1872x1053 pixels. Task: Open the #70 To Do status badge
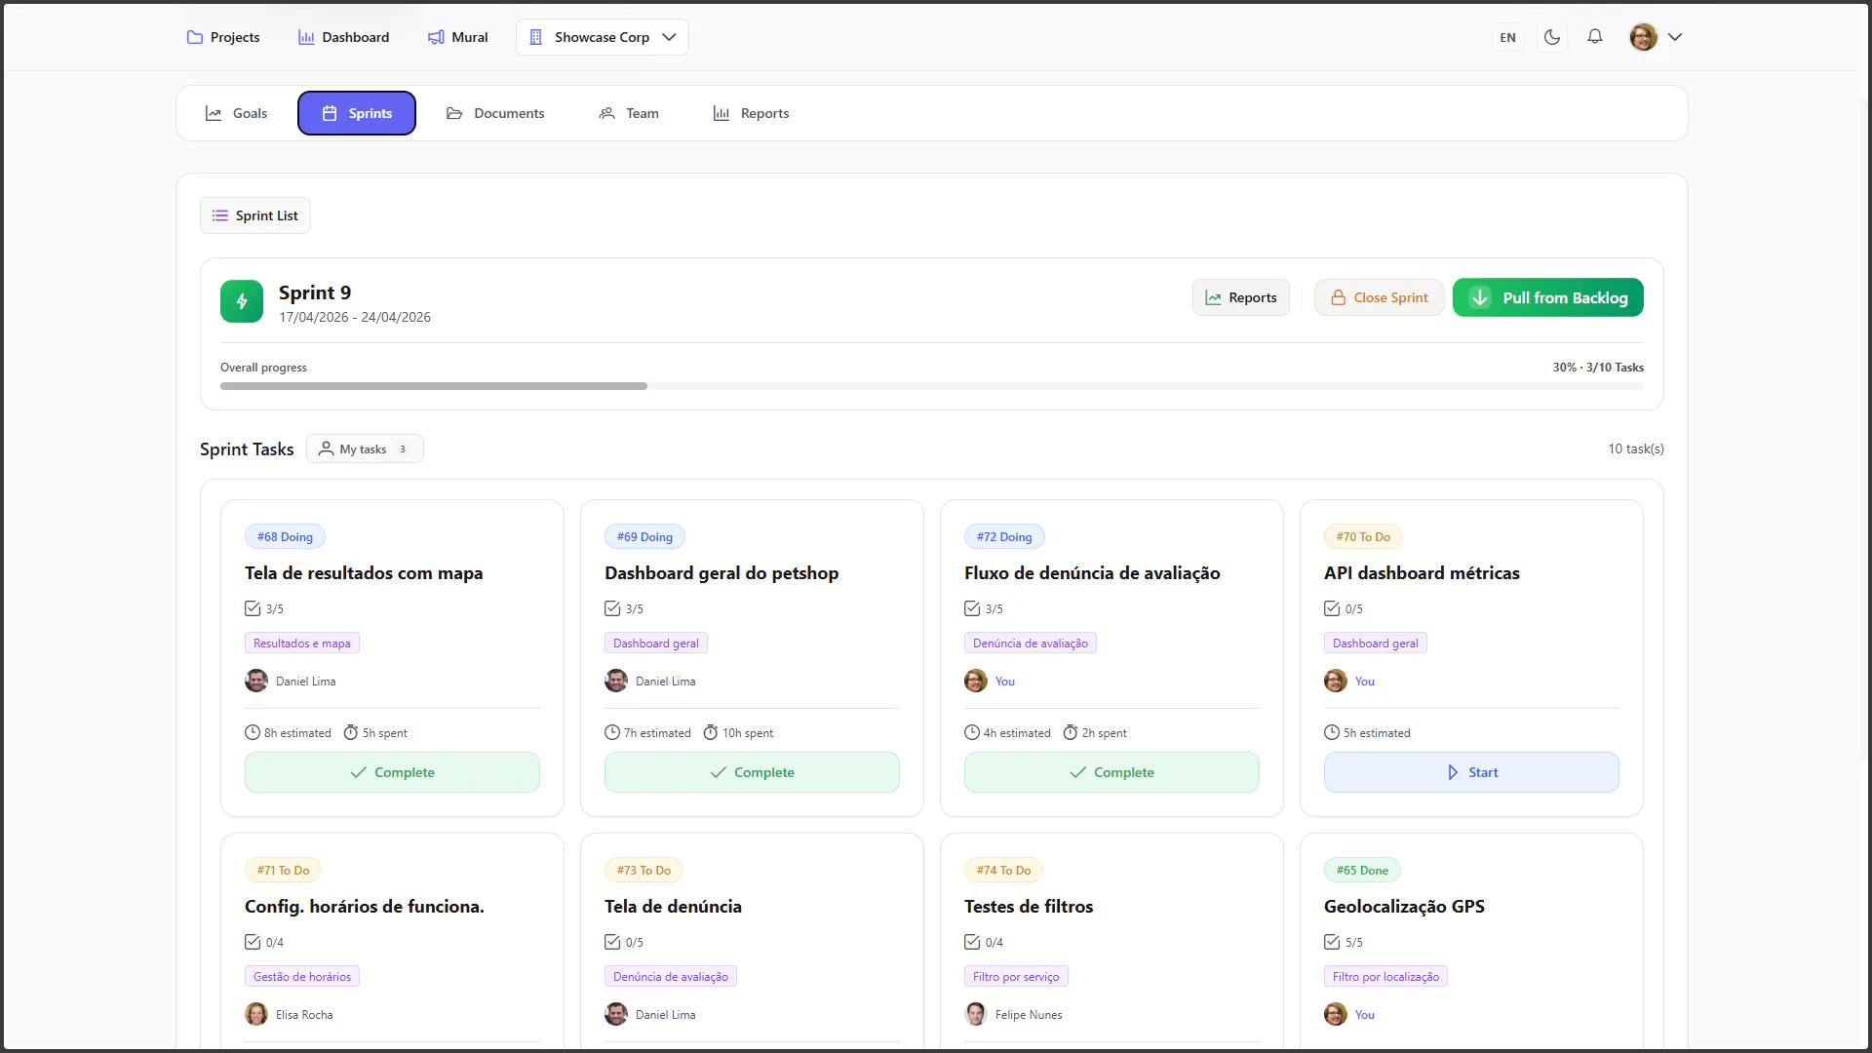[x=1363, y=536]
